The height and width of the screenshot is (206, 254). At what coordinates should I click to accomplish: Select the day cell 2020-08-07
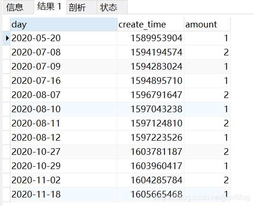[x=63, y=95]
